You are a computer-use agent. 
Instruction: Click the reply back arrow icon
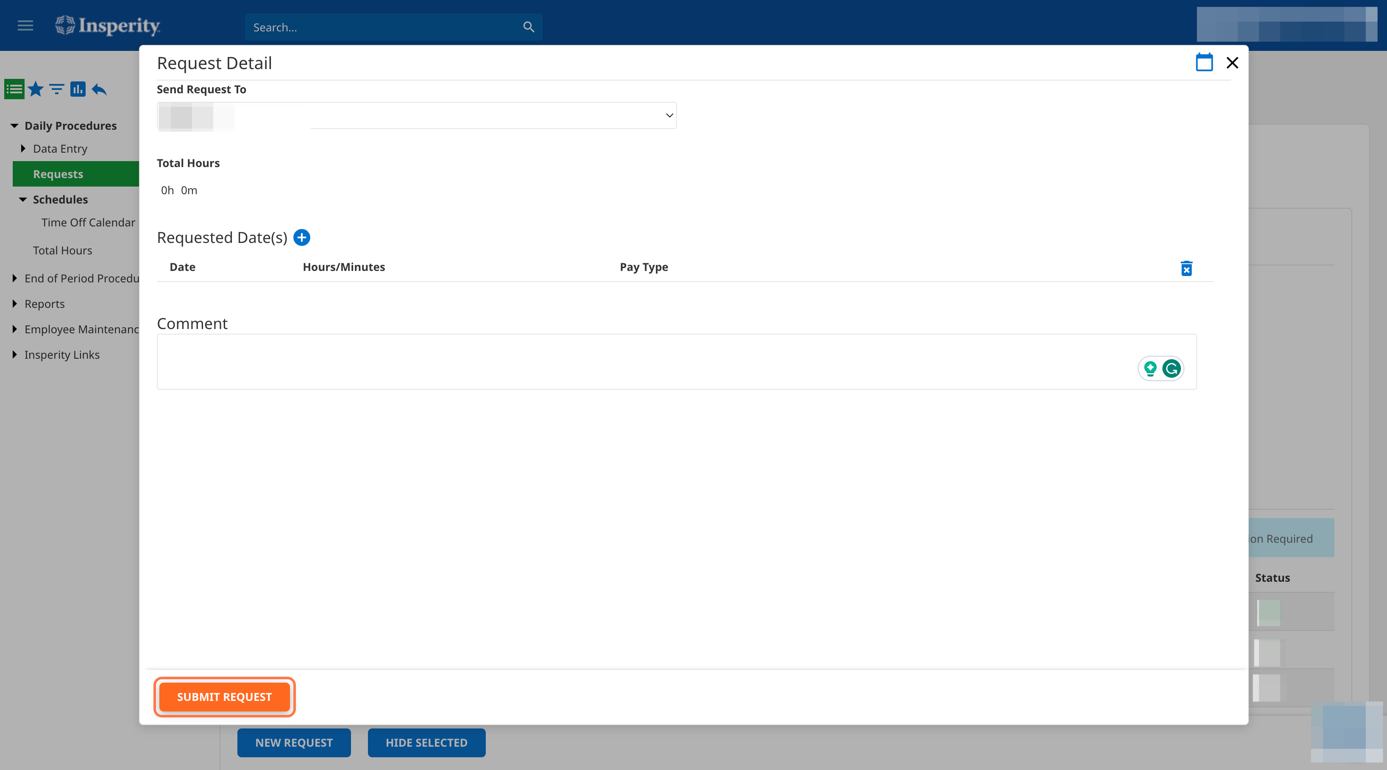tap(99, 89)
